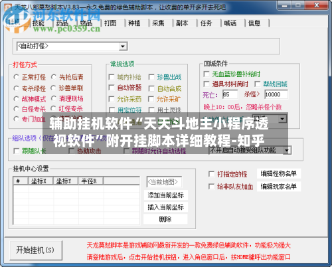The image size is (332, 267).
Task: Select the 采集 tab
Action: tap(158, 23)
